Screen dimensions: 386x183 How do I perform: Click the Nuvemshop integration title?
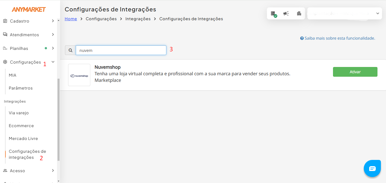pyautogui.click(x=108, y=67)
